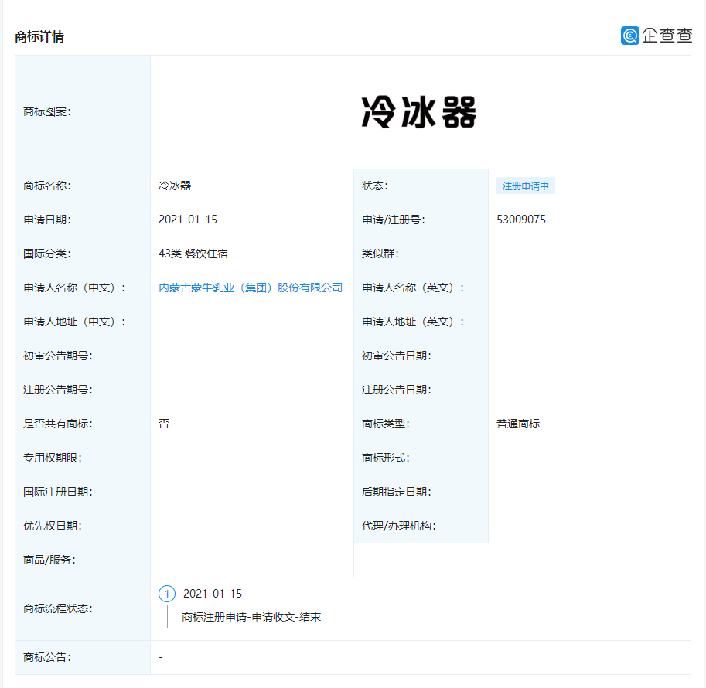Click the 是否共有商标 value 否
The image size is (706, 688).
pyautogui.click(x=164, y=424)
